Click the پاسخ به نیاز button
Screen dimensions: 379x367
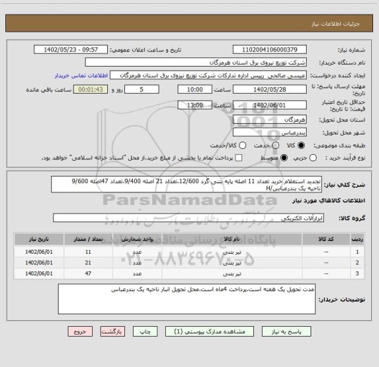pos(286,331)
